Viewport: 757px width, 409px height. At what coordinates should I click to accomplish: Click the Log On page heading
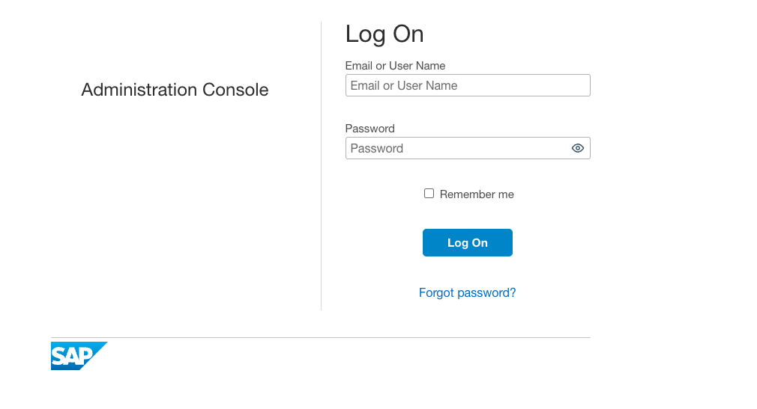point(384,34)
